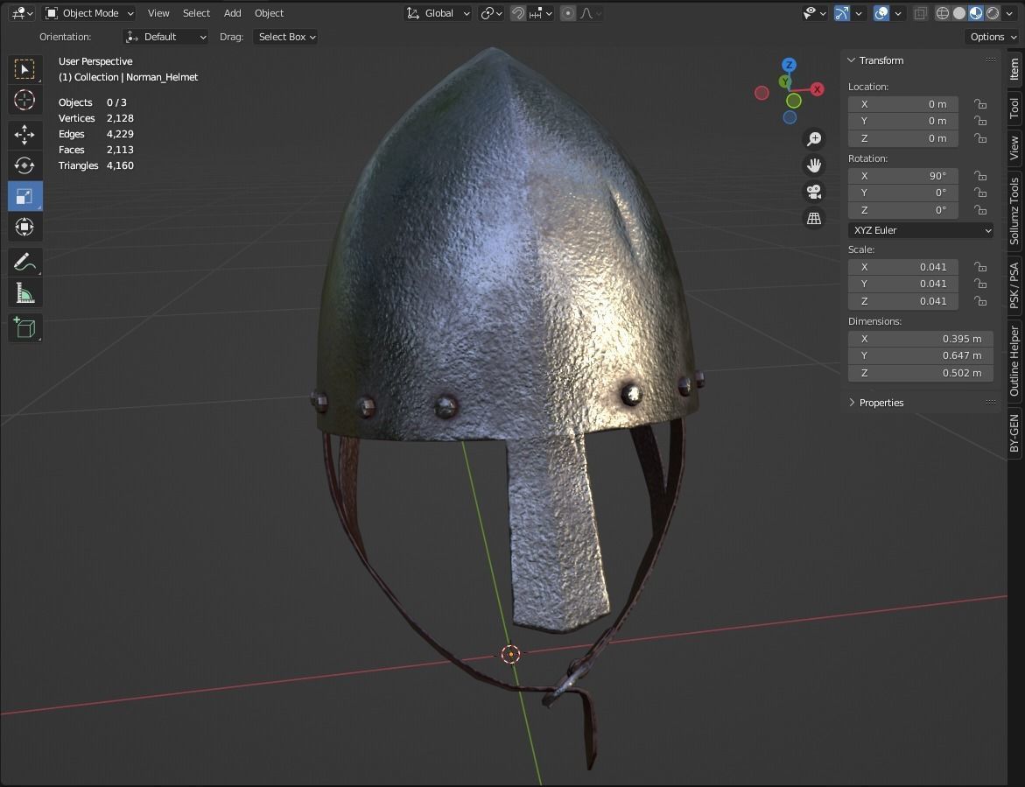
Task: Open the Object menu
Action: tap(269, 13)
